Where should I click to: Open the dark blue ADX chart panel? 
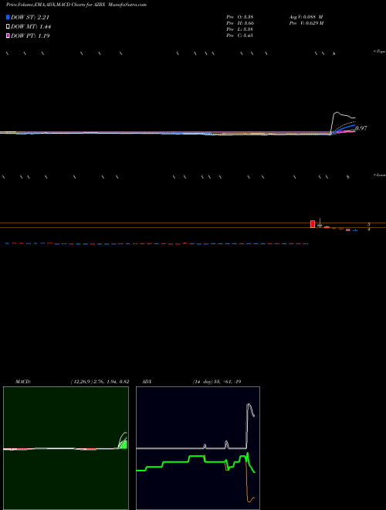click(x=198, y=448)
